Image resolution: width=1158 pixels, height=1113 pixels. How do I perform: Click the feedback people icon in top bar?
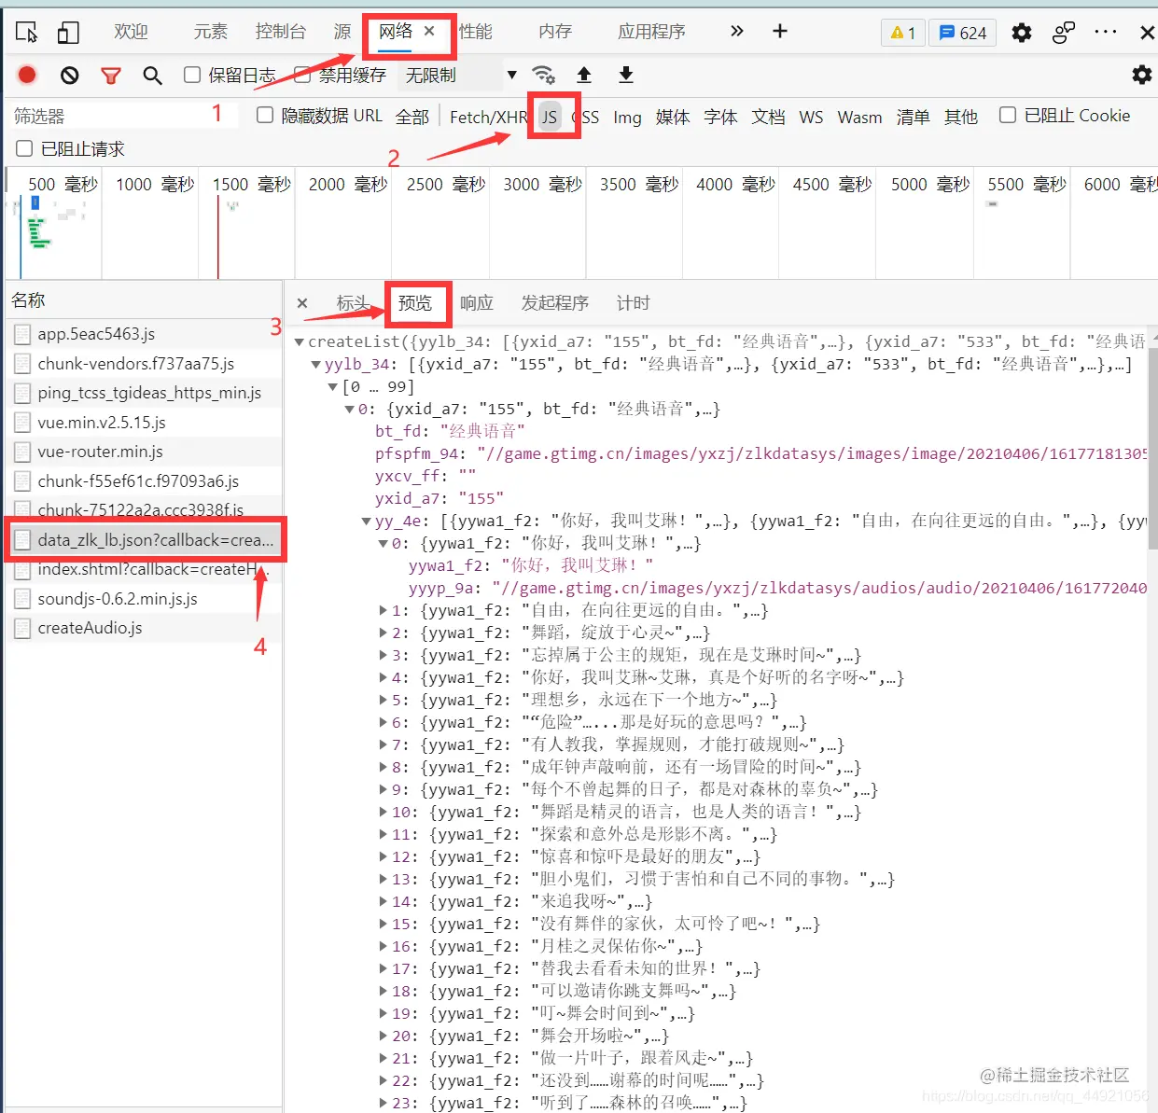[x=1063, y=33]
